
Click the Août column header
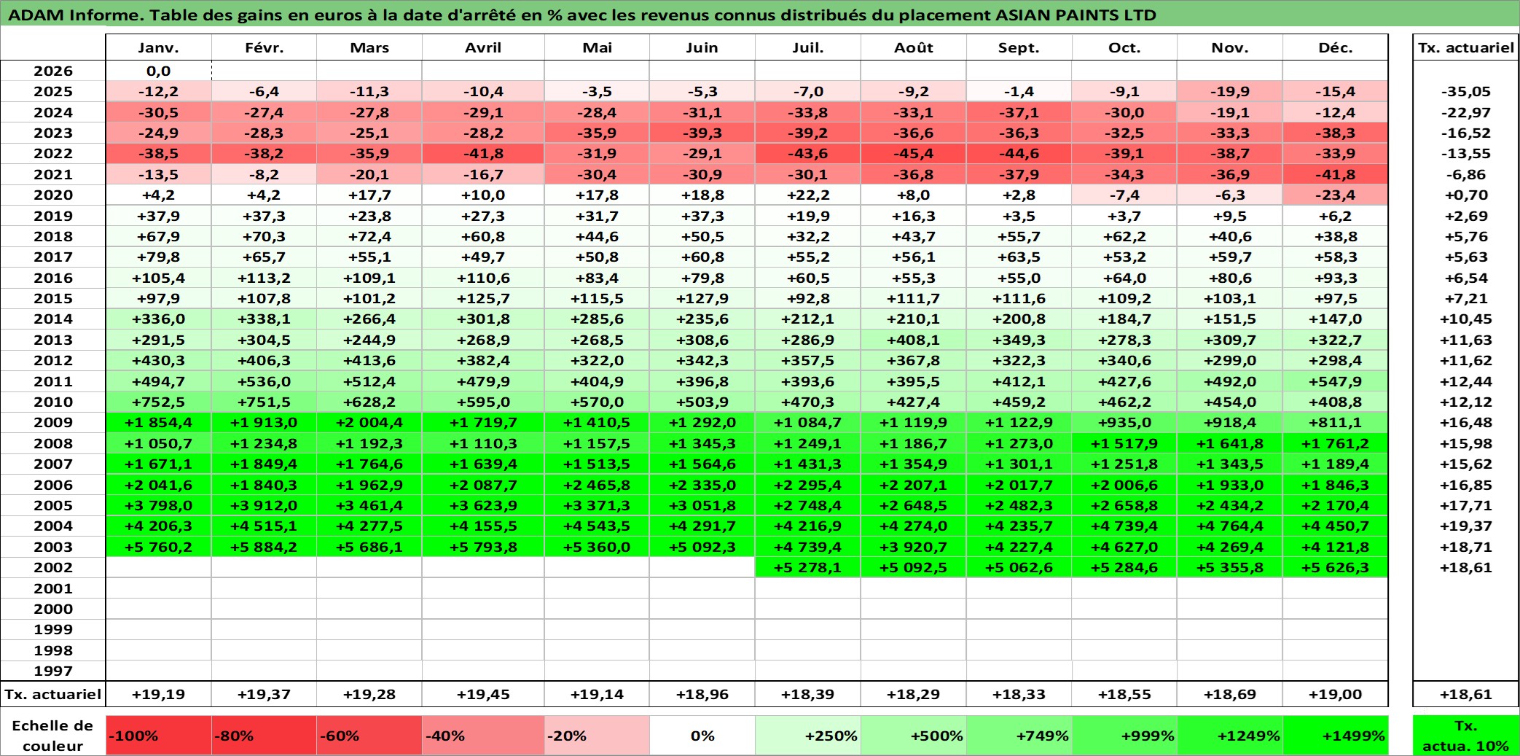pos(913,47)
